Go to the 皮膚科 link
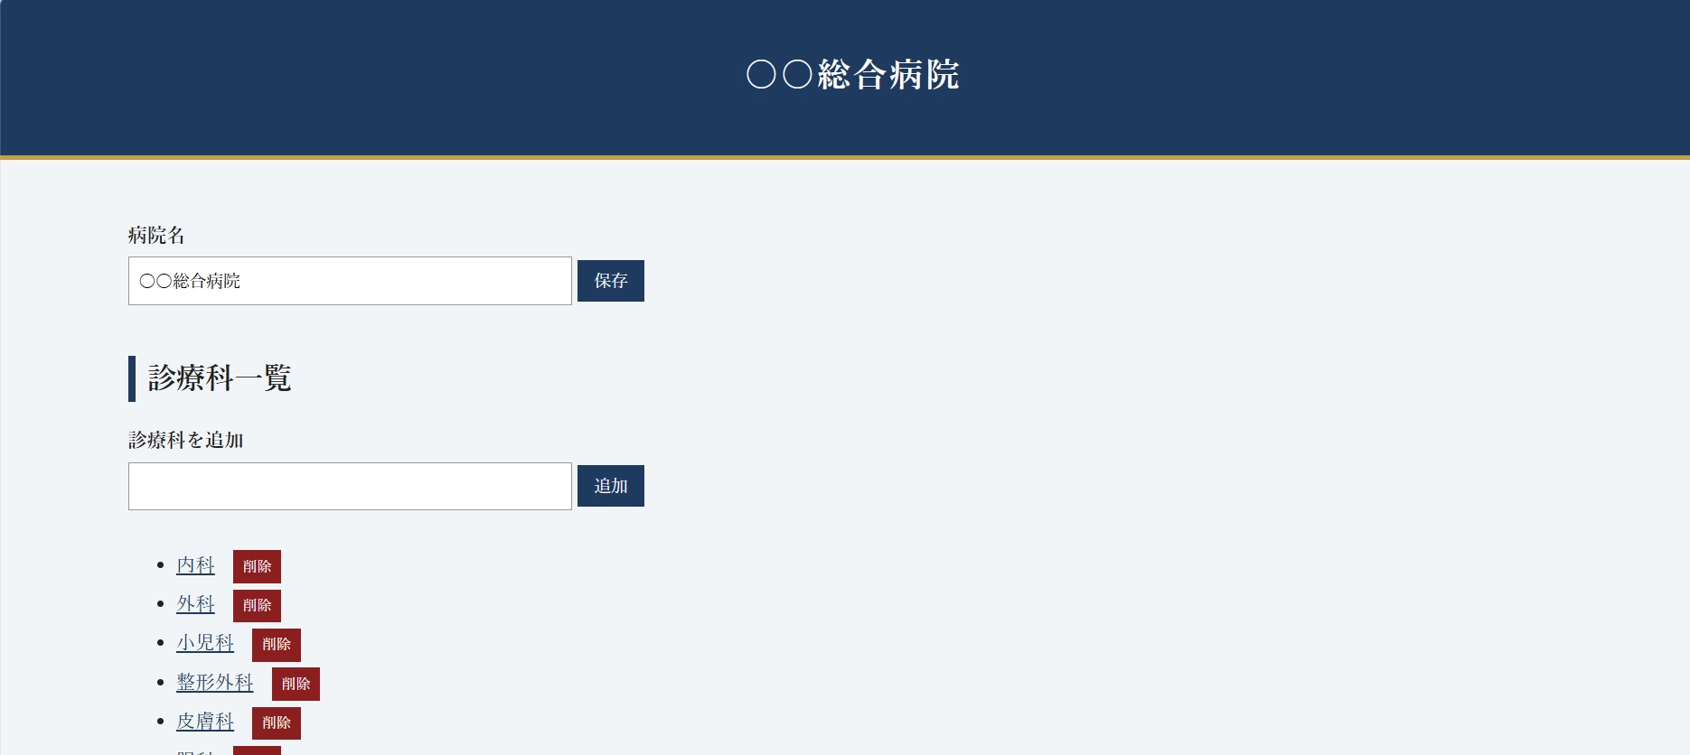Image resolution: width=1690 pixels, height=755 pixels. 205,722
